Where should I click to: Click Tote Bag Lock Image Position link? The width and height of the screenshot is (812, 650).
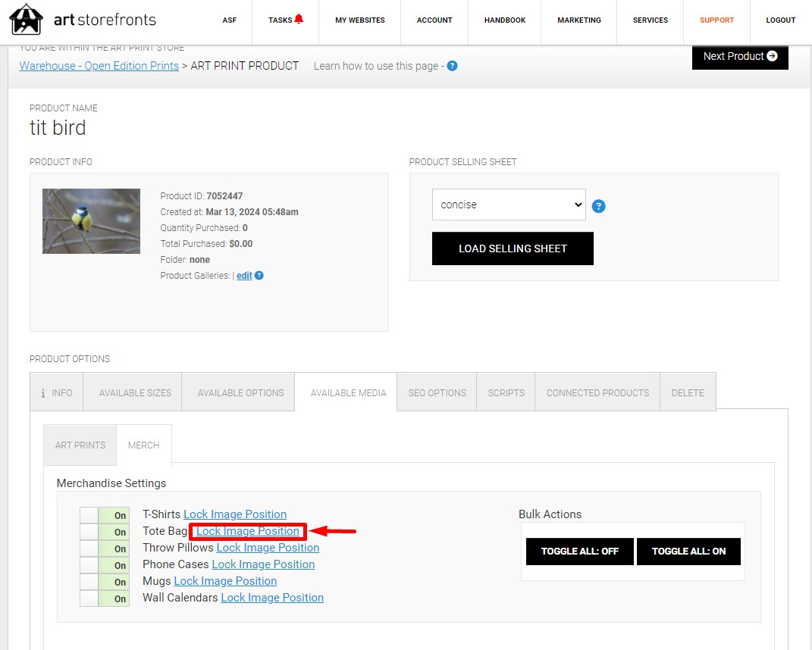point(247,531)
